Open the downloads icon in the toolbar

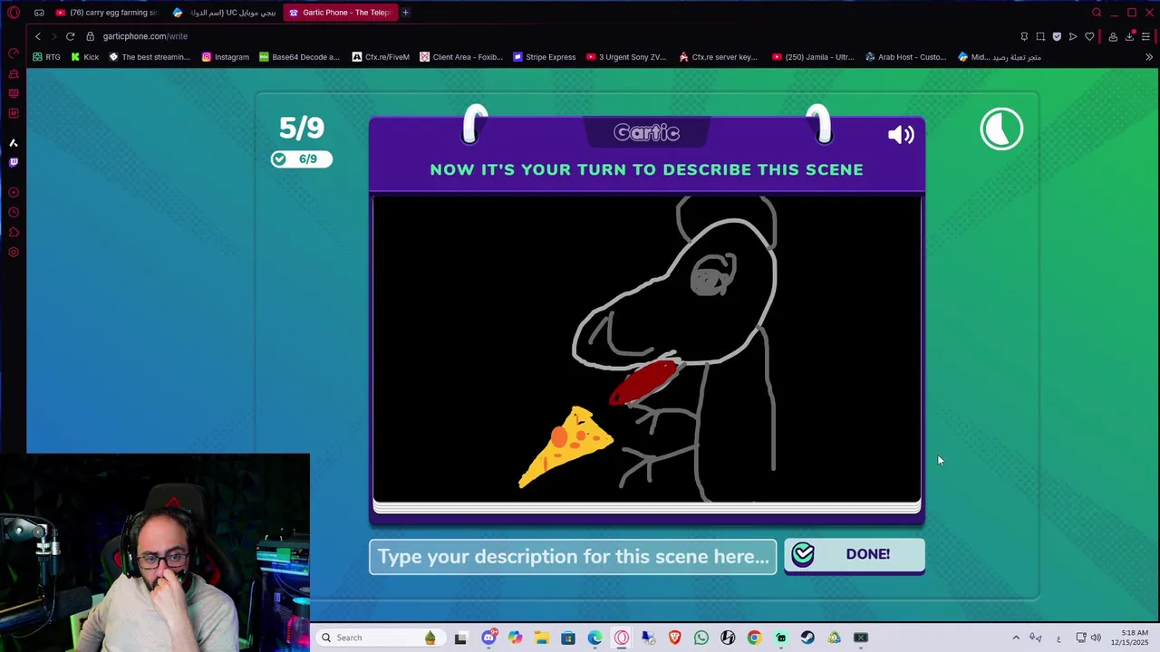(x=1130, y=36)
